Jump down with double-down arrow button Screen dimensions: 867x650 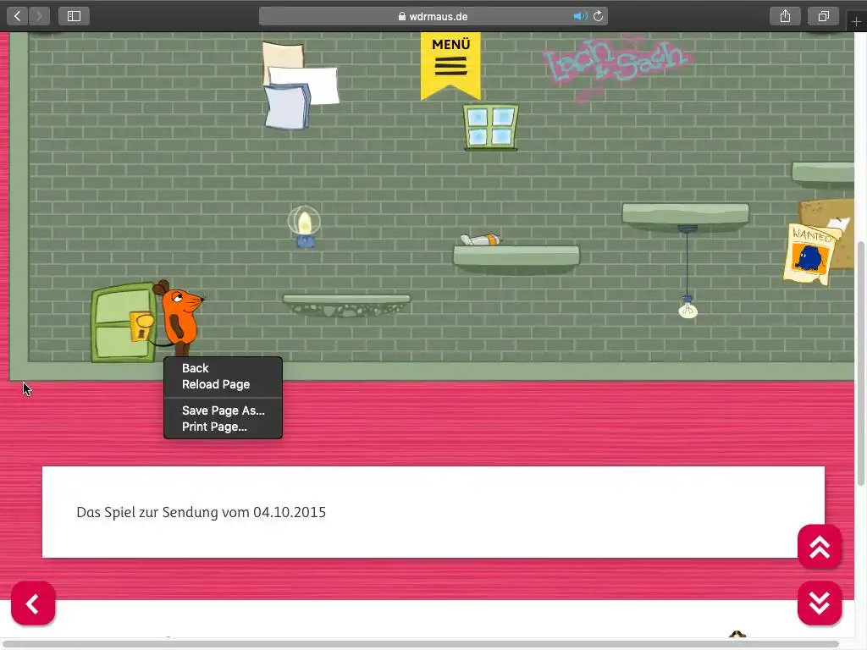click(x=820, y=603)
